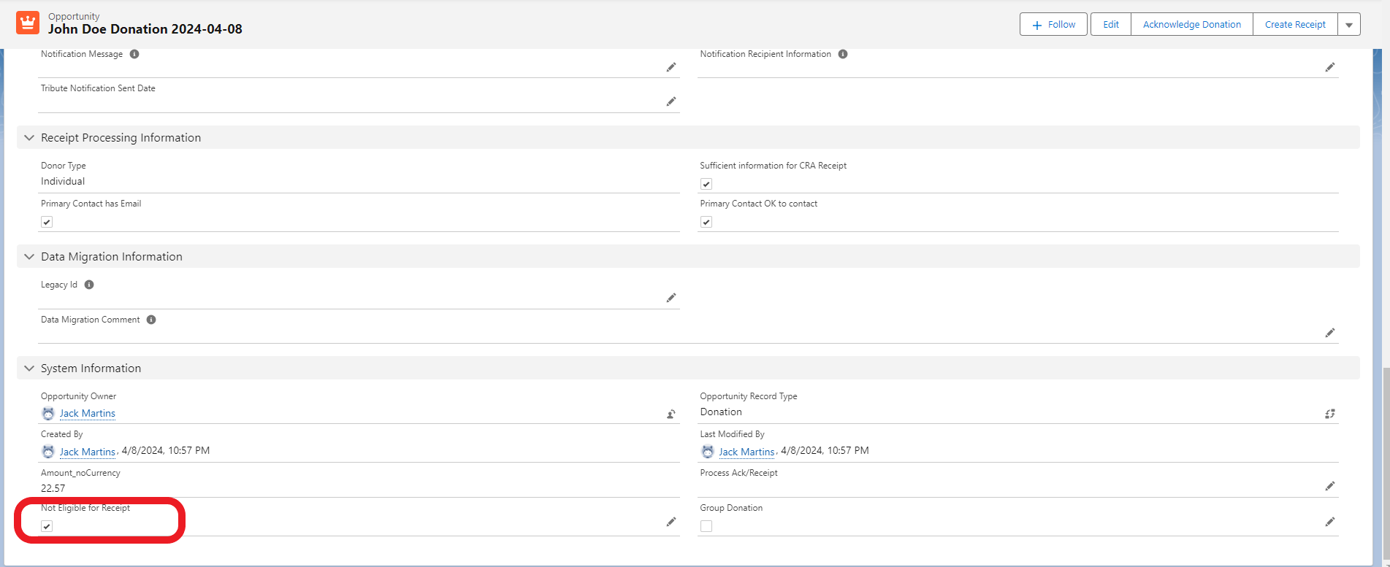Click Opportunity Owner Jack Martins avatar

tap(48, 414)
